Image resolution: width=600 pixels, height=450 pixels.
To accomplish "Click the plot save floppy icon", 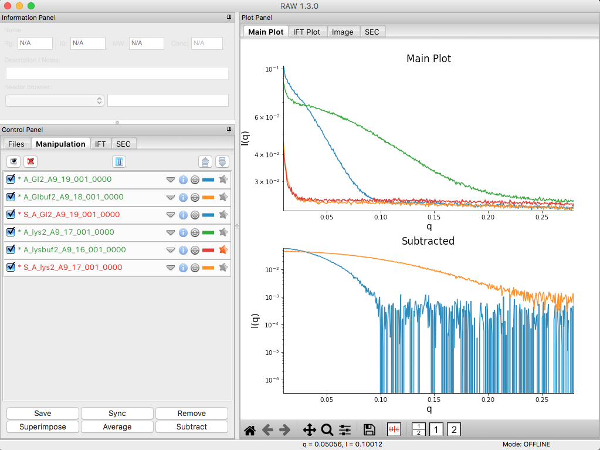I will click(x=369, y=429).
